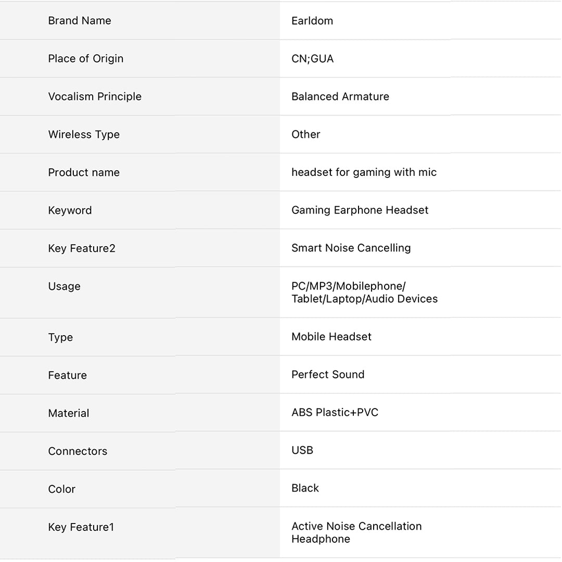Click the Key Feature2 label

(x=82, y=249)
